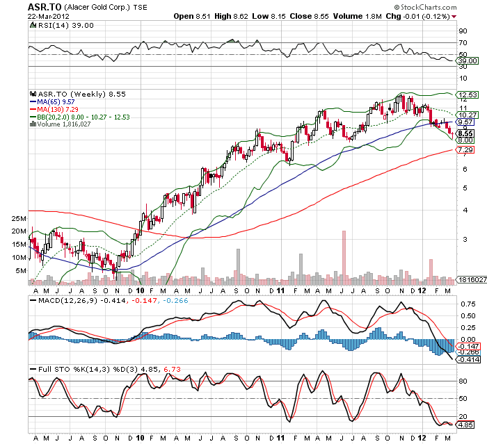Viewport: 487px width, 444px height.
Task: Click the black MACD legend line marker
Action: [33, 301]
